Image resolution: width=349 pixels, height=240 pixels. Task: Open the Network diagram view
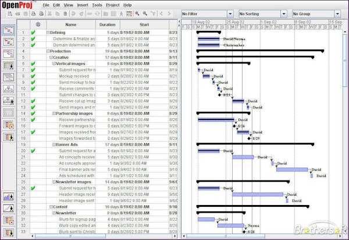(9, 54)
